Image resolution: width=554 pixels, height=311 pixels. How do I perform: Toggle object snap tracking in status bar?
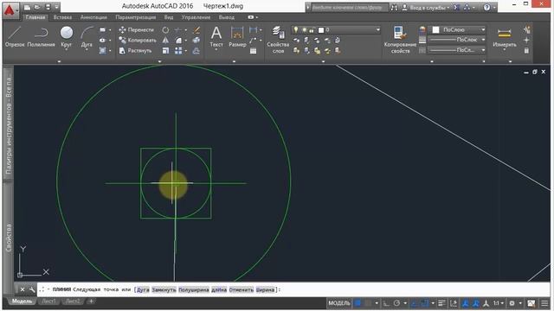[x=414, y=303]
